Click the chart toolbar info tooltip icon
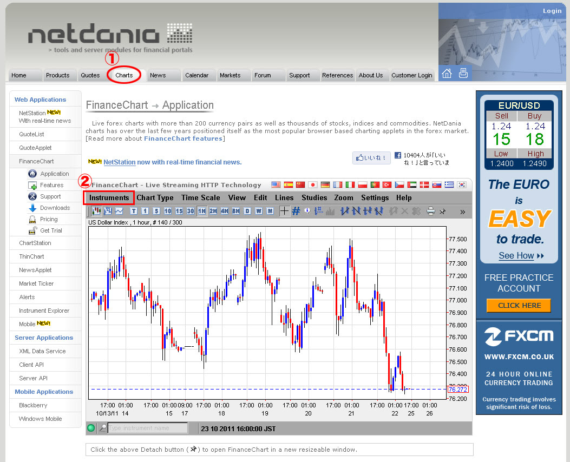570x462 pixels. click(307, 210)
